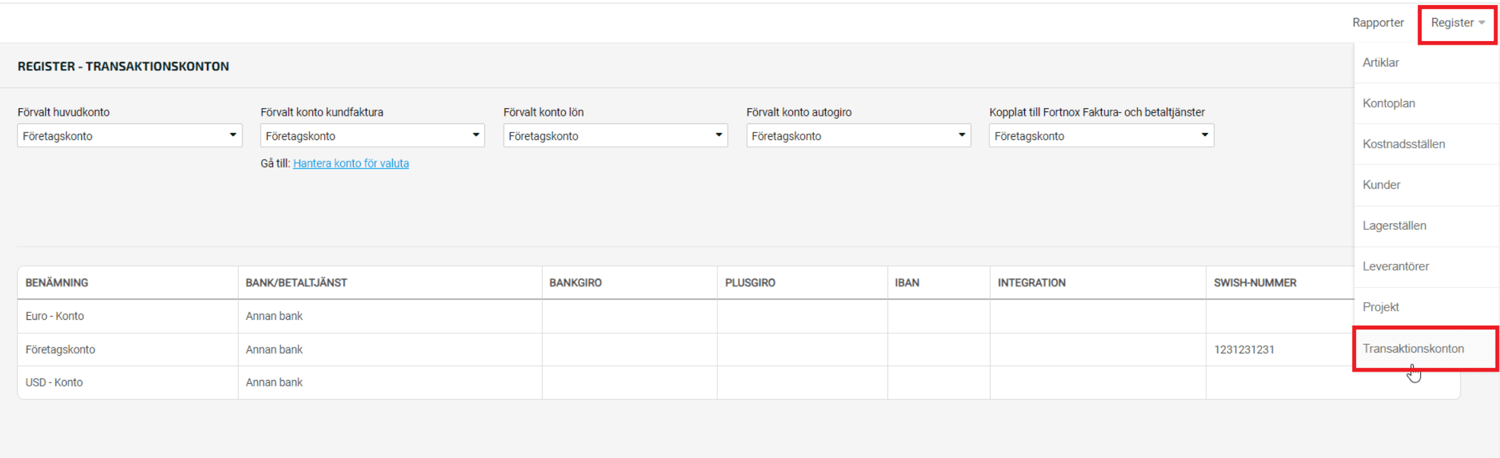The height and width of the screenshot is (458, 1500).
Task: Open Leverantörer from the Register menu
Action: point(1395,267)
